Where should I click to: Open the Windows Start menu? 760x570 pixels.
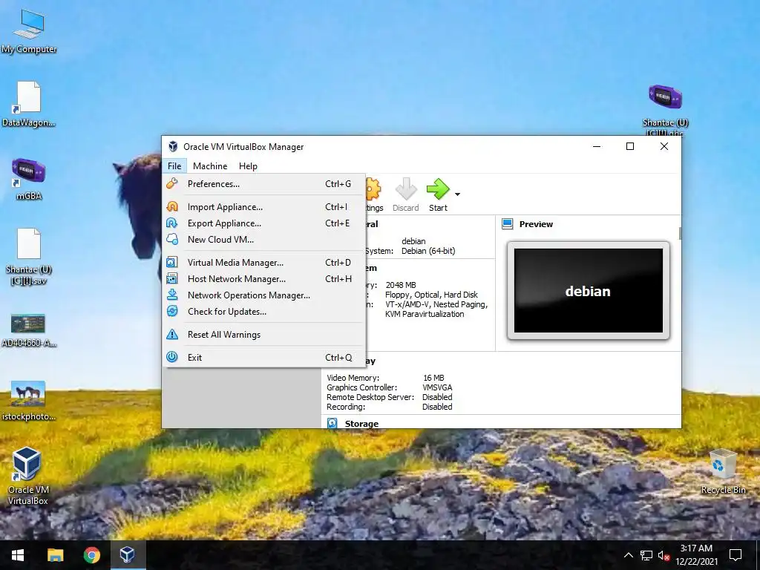point(18,555)
